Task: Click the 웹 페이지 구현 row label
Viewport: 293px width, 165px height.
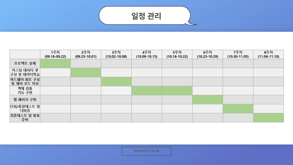Action: pyautogui.click(x=25, y=100)
